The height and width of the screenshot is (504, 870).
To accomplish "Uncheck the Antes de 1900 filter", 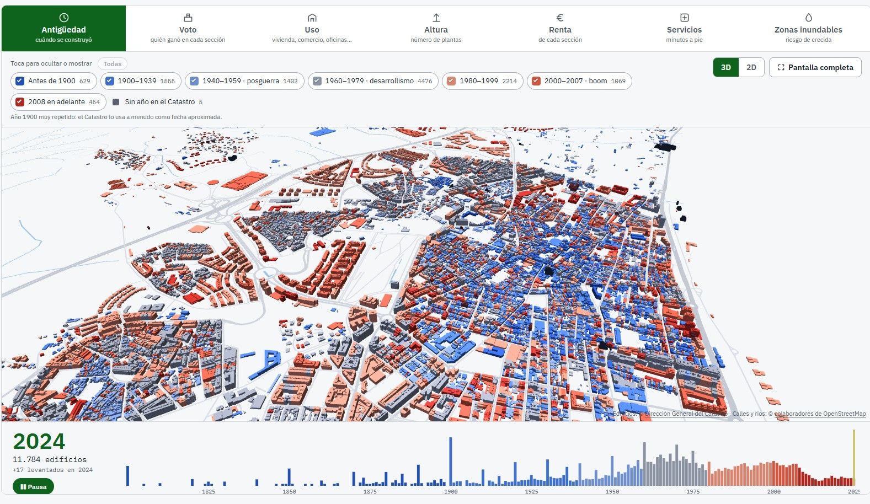I will click(x=20, y=81).
